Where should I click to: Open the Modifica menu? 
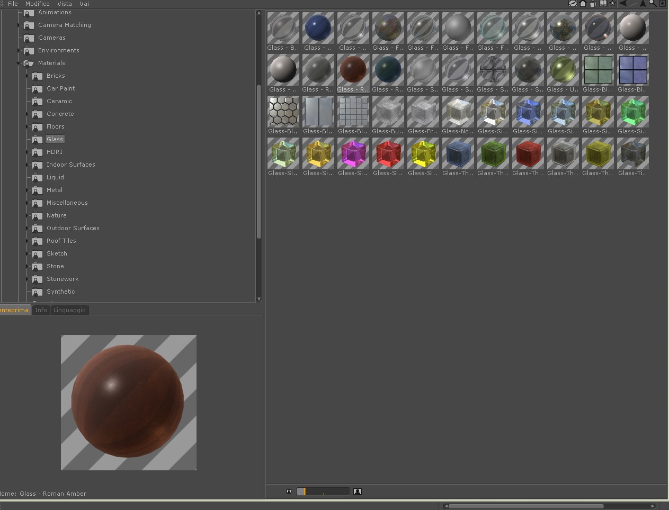click(x=38, y=4)
